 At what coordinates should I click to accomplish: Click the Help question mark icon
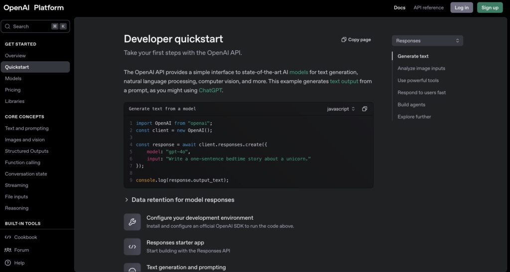(x=8, y=263)
